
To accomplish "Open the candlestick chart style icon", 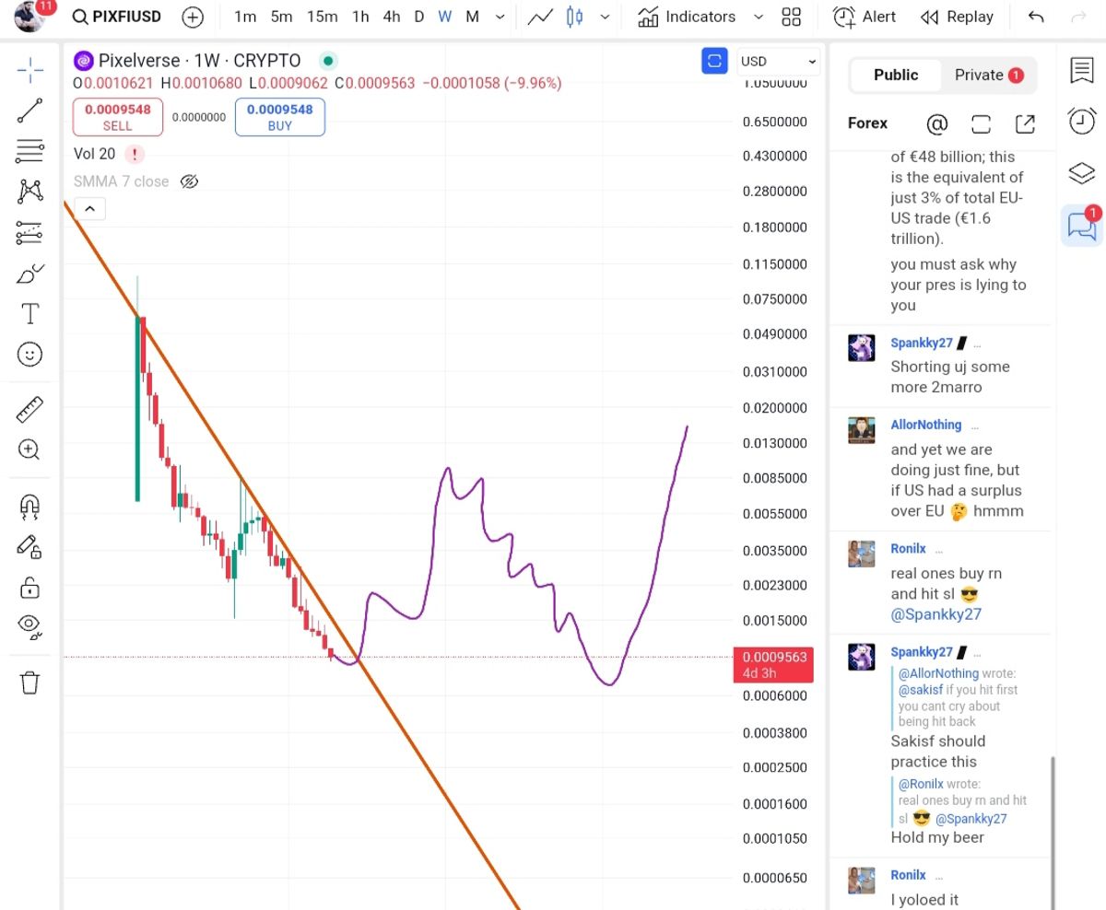I will coord(575,17).
